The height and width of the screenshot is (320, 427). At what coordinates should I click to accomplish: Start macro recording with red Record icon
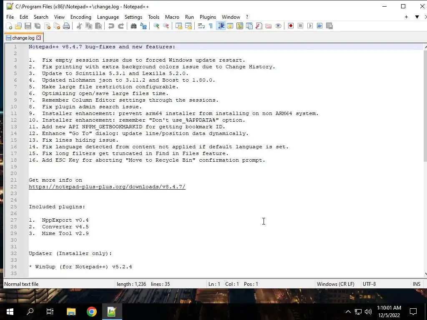(291, 26)
